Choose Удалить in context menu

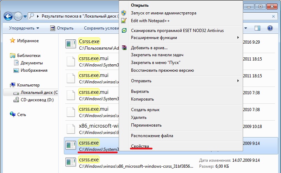138,117
